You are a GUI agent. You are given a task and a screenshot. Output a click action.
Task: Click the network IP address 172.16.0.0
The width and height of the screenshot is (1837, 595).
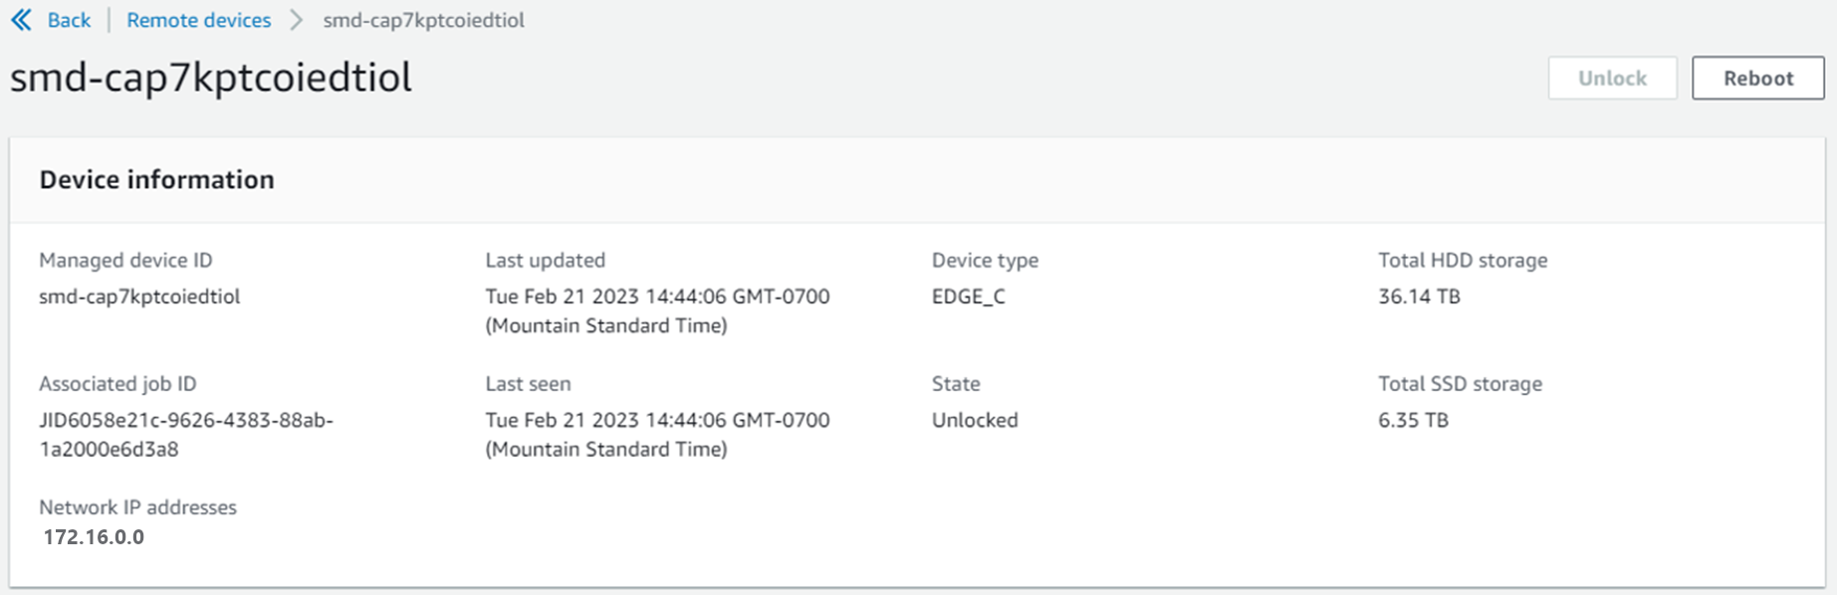coord(94,537)
